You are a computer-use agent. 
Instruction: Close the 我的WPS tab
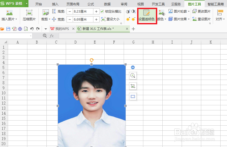tap(74, 29)
